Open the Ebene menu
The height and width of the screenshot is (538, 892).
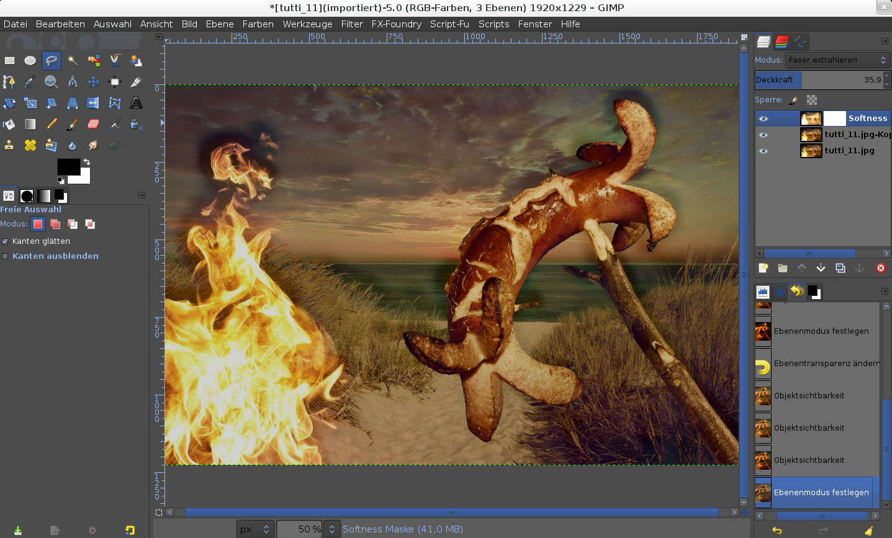219,24
